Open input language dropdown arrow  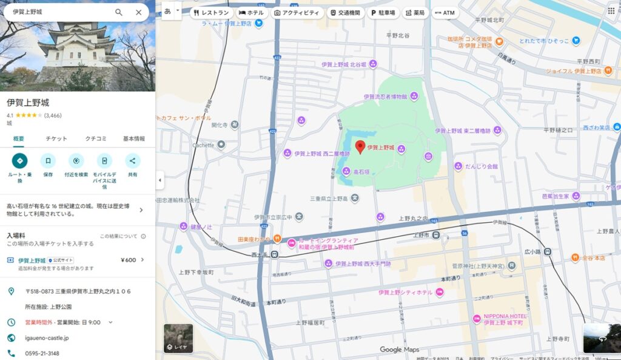pyautogui.click(x=177, y=11)
